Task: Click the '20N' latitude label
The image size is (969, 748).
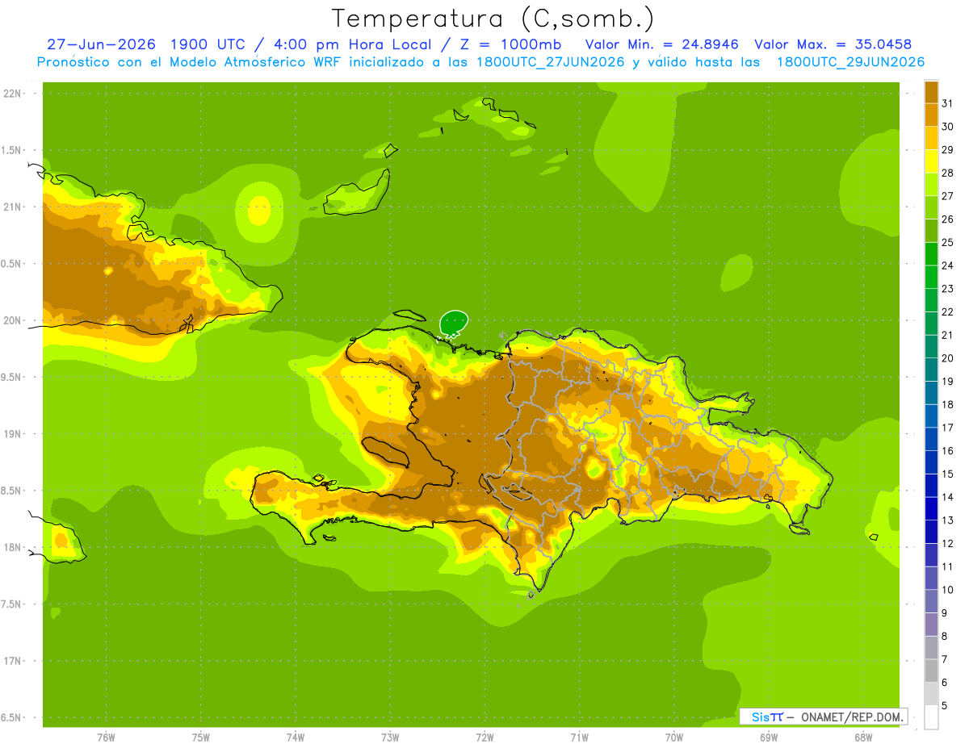Action: coord(12,320)
